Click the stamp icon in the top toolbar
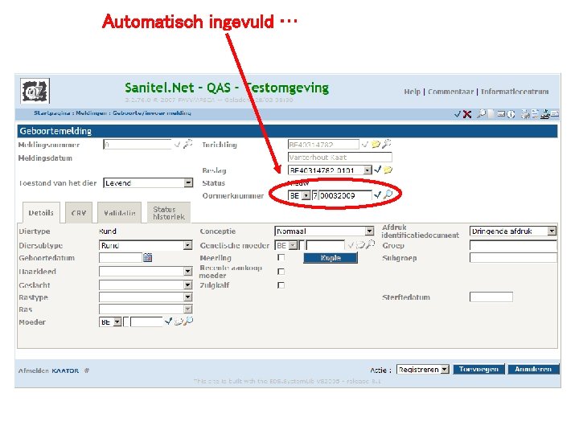The height and width of the screenshot is (434, 579). click(x=544, y=114)
